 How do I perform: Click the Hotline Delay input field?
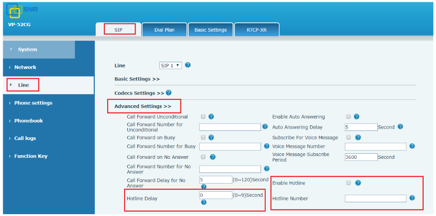click(x=216, y=195)
